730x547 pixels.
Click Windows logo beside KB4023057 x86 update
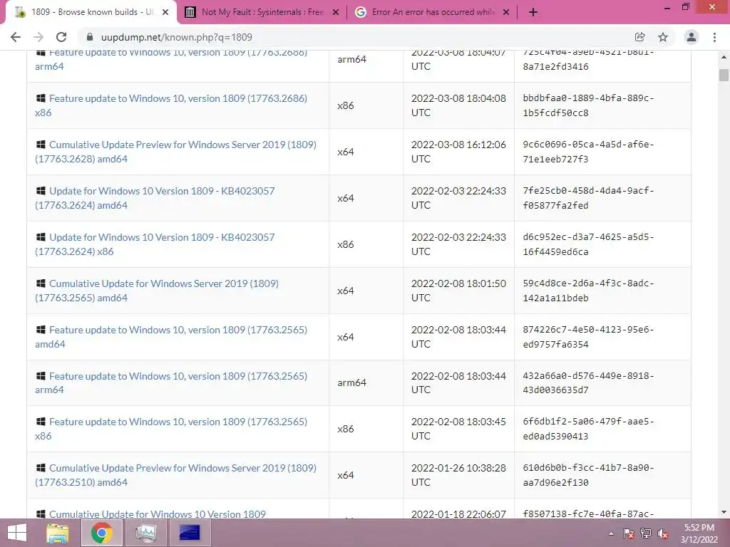point(41,236)
